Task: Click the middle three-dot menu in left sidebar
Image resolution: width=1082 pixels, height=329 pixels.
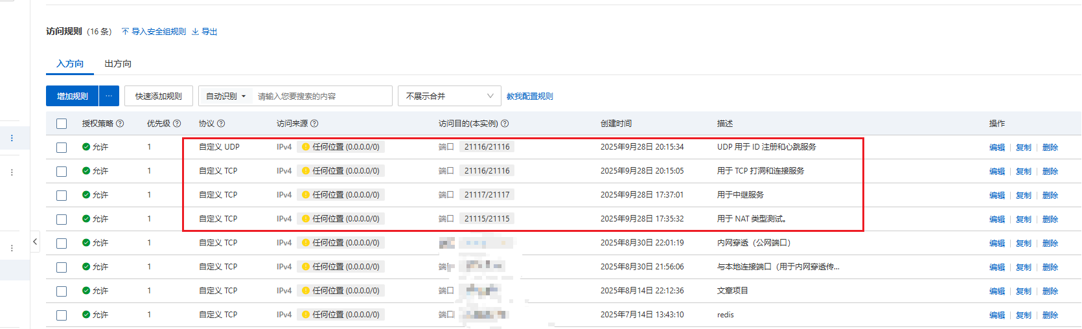Action: click(12, 172)
